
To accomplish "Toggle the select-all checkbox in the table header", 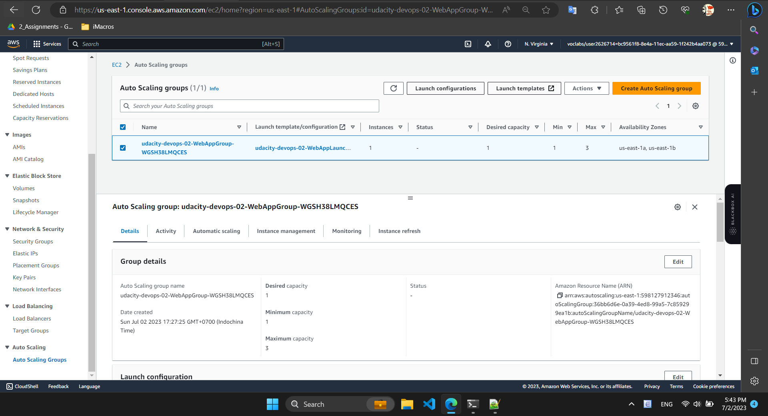I will click(123, 127).
